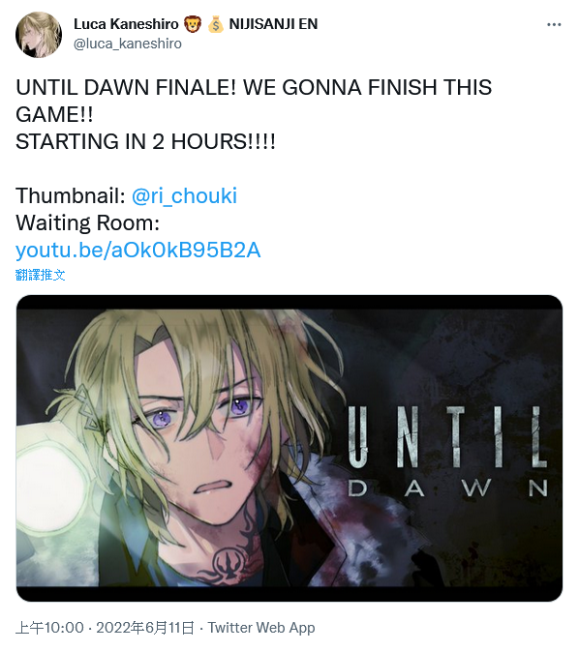Image resolution: width=579 pixels, height=651 pixels.
Task: Click the lion emoji in display name
Action: point(193,24)
